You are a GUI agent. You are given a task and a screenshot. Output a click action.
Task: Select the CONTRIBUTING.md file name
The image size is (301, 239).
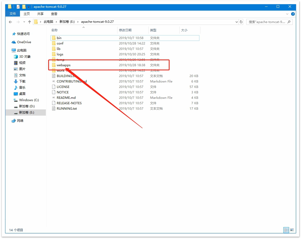tap(72, 81)
